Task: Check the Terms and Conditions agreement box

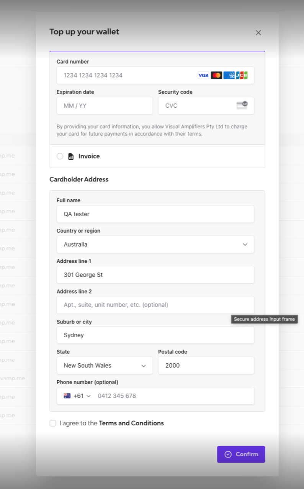Action: click(53, 423)
